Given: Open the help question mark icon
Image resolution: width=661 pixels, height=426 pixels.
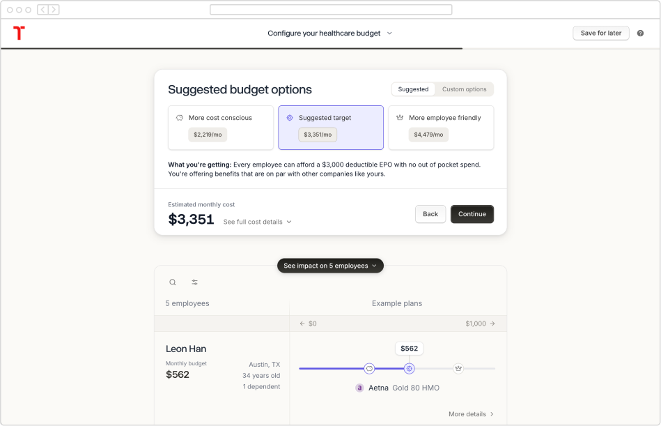Looking at the screenshot, I should pos(640,33).
